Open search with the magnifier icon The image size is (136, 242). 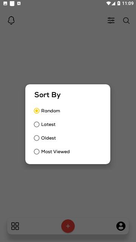click(126, 20)
